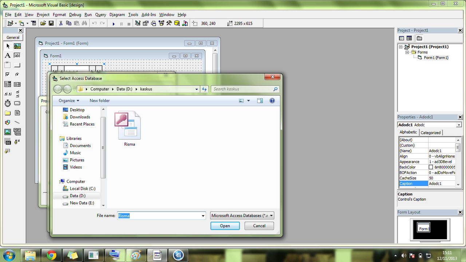Click the Object Browser toolbar icon

point(161,23)
